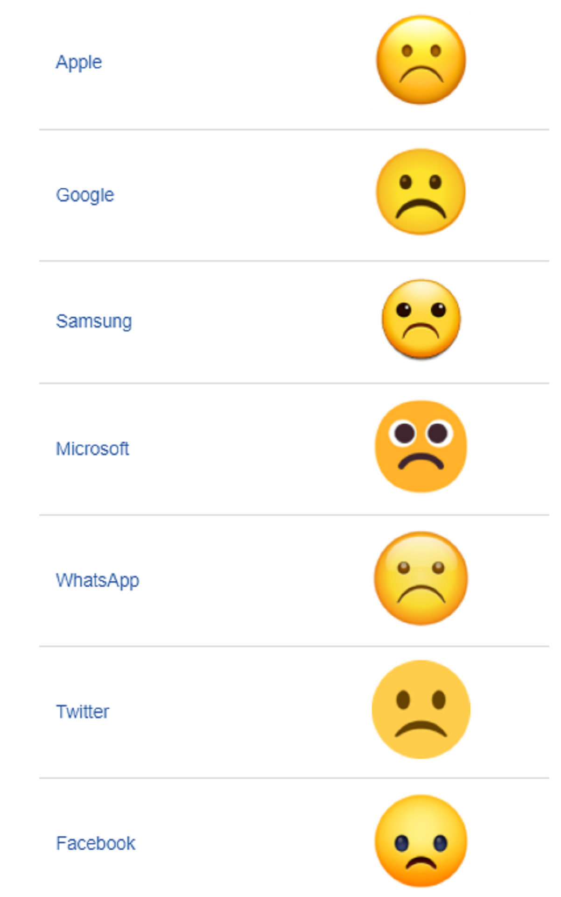Image resolution: width=561 pixels, height=897 pixels.
Task: Open the Microsoft vendor link
Action: (92, 449)
